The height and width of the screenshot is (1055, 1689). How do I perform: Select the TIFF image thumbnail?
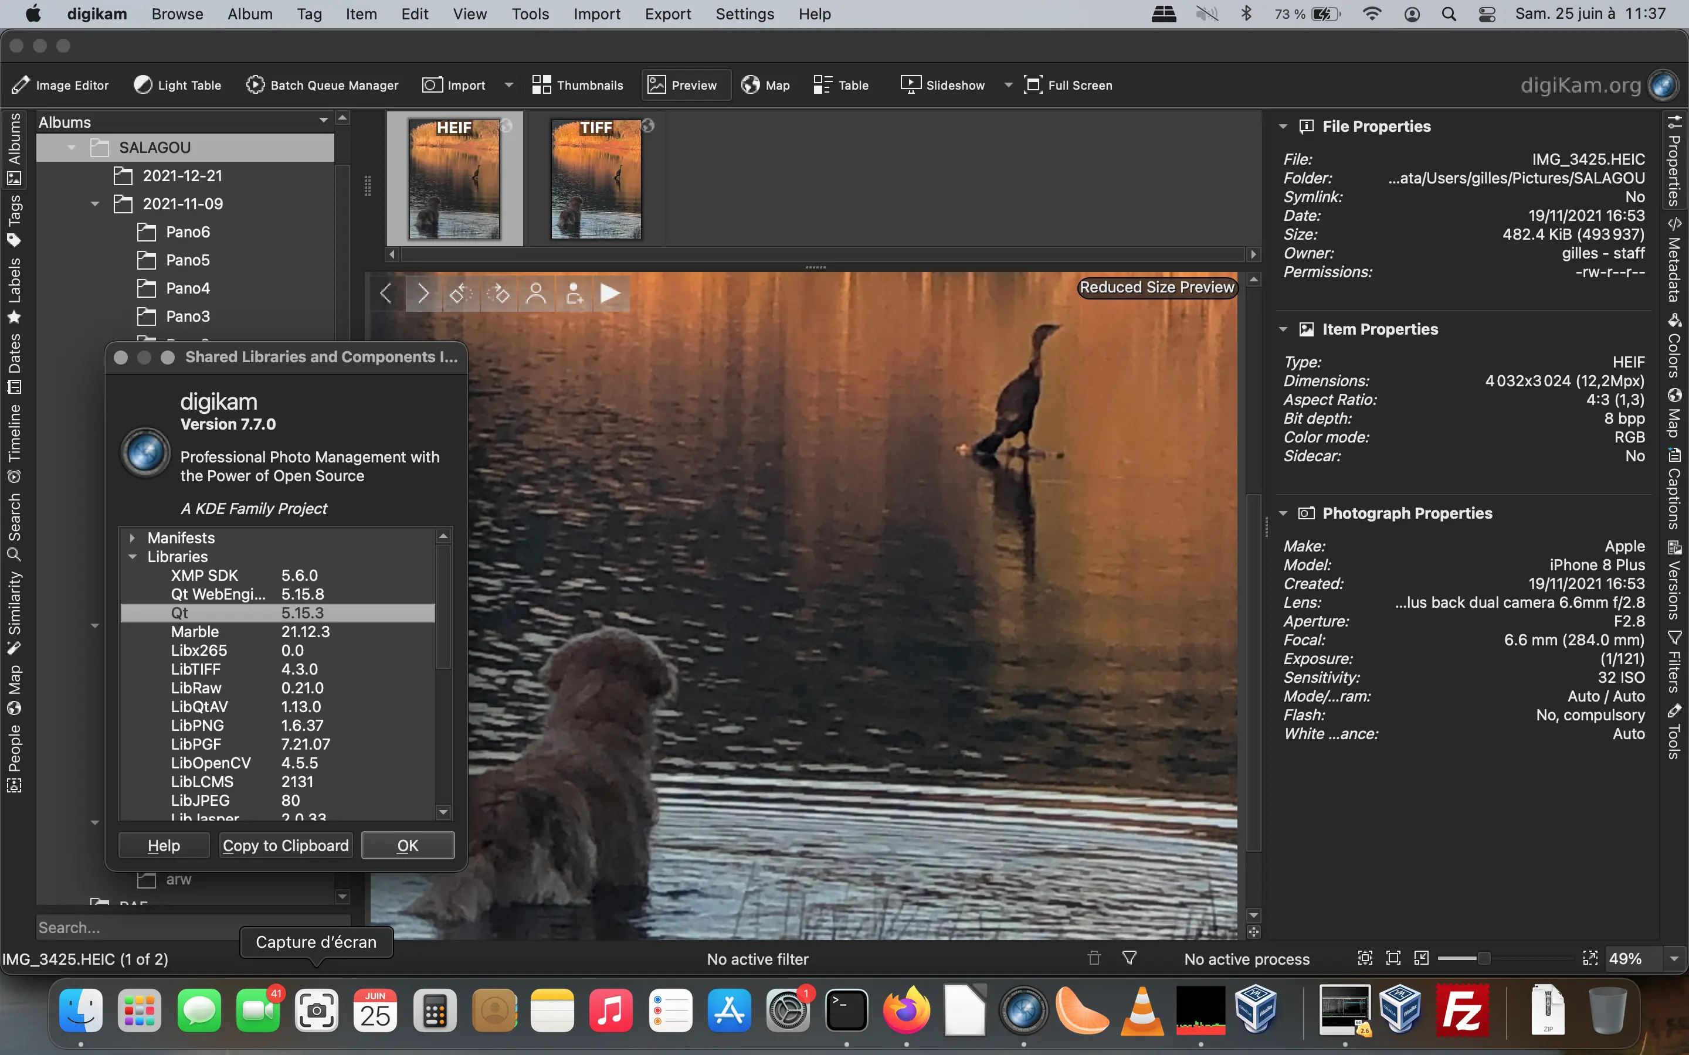[597, 179]
